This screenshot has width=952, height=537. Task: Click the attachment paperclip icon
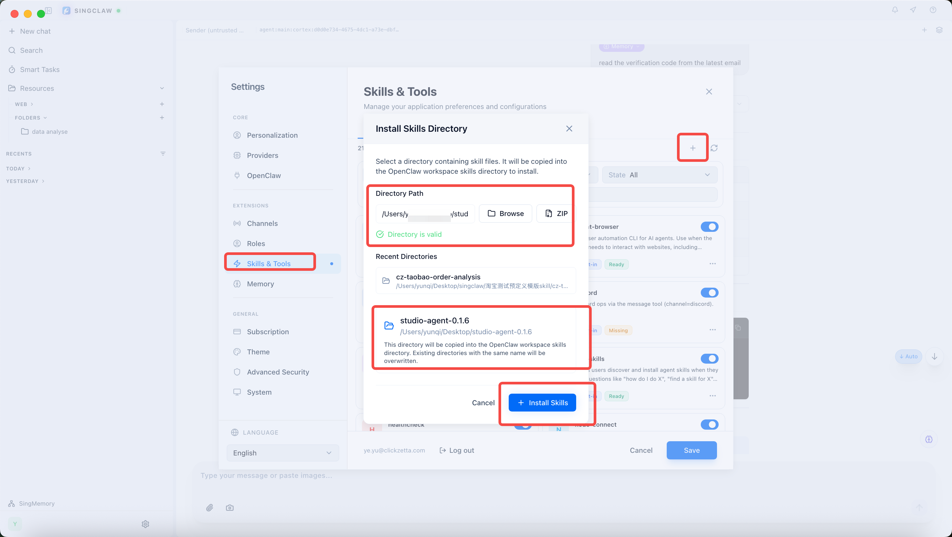pyautogui.click(x=210, y=508)
